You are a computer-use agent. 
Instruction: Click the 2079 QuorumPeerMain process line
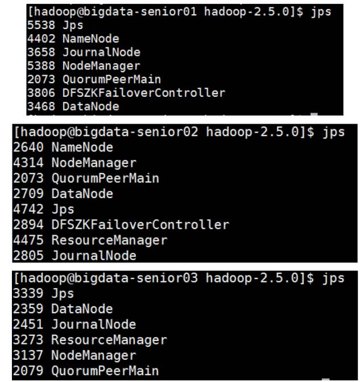[86, 371]
